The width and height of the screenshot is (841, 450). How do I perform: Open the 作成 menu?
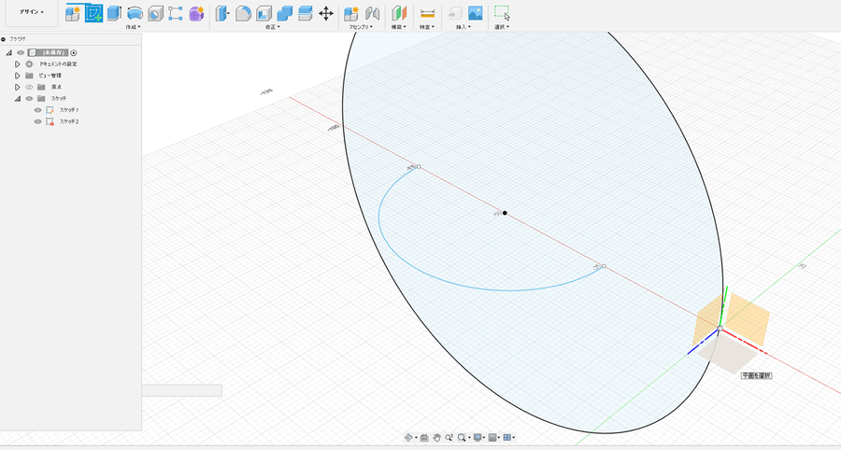(133, 27)
